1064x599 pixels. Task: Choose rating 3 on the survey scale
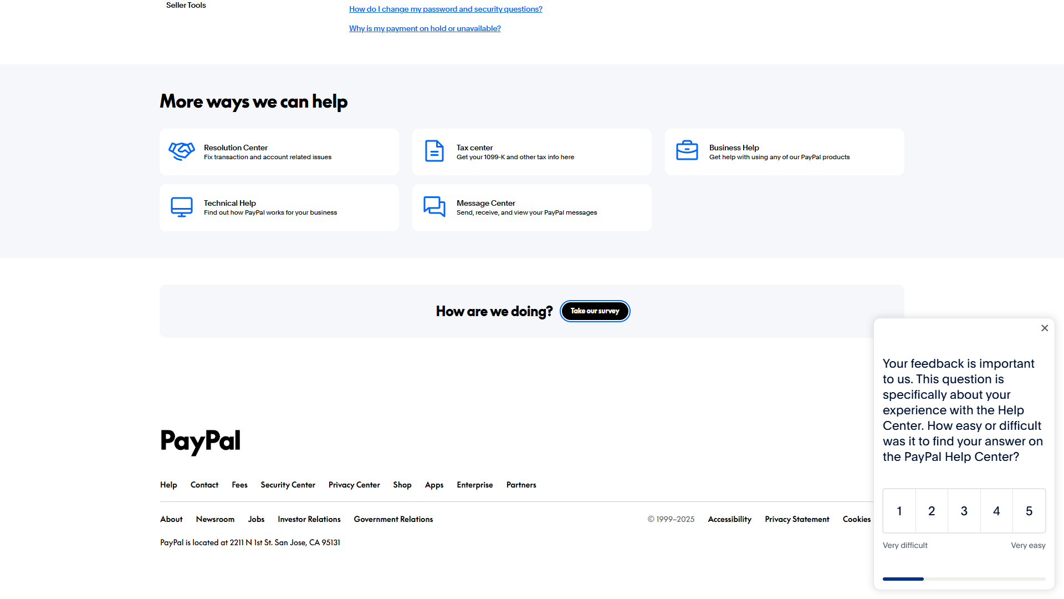coord(964,510)
